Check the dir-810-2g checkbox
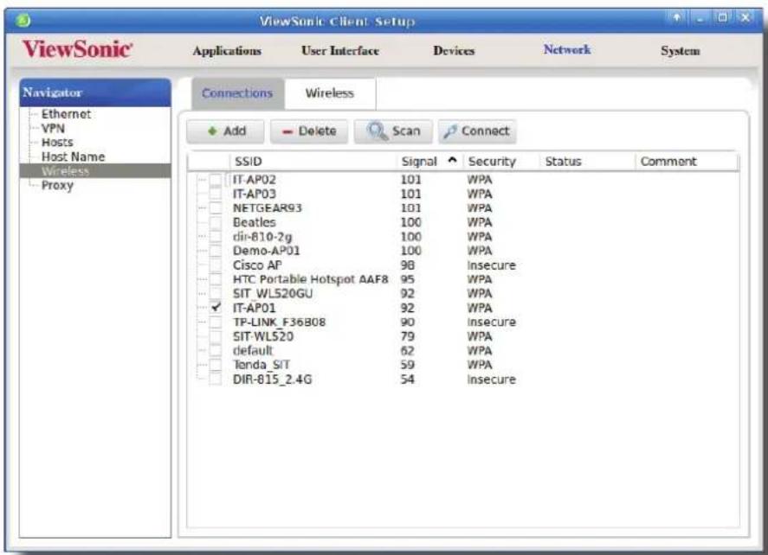Screen dimensions: 768x555 click(216, 237)
